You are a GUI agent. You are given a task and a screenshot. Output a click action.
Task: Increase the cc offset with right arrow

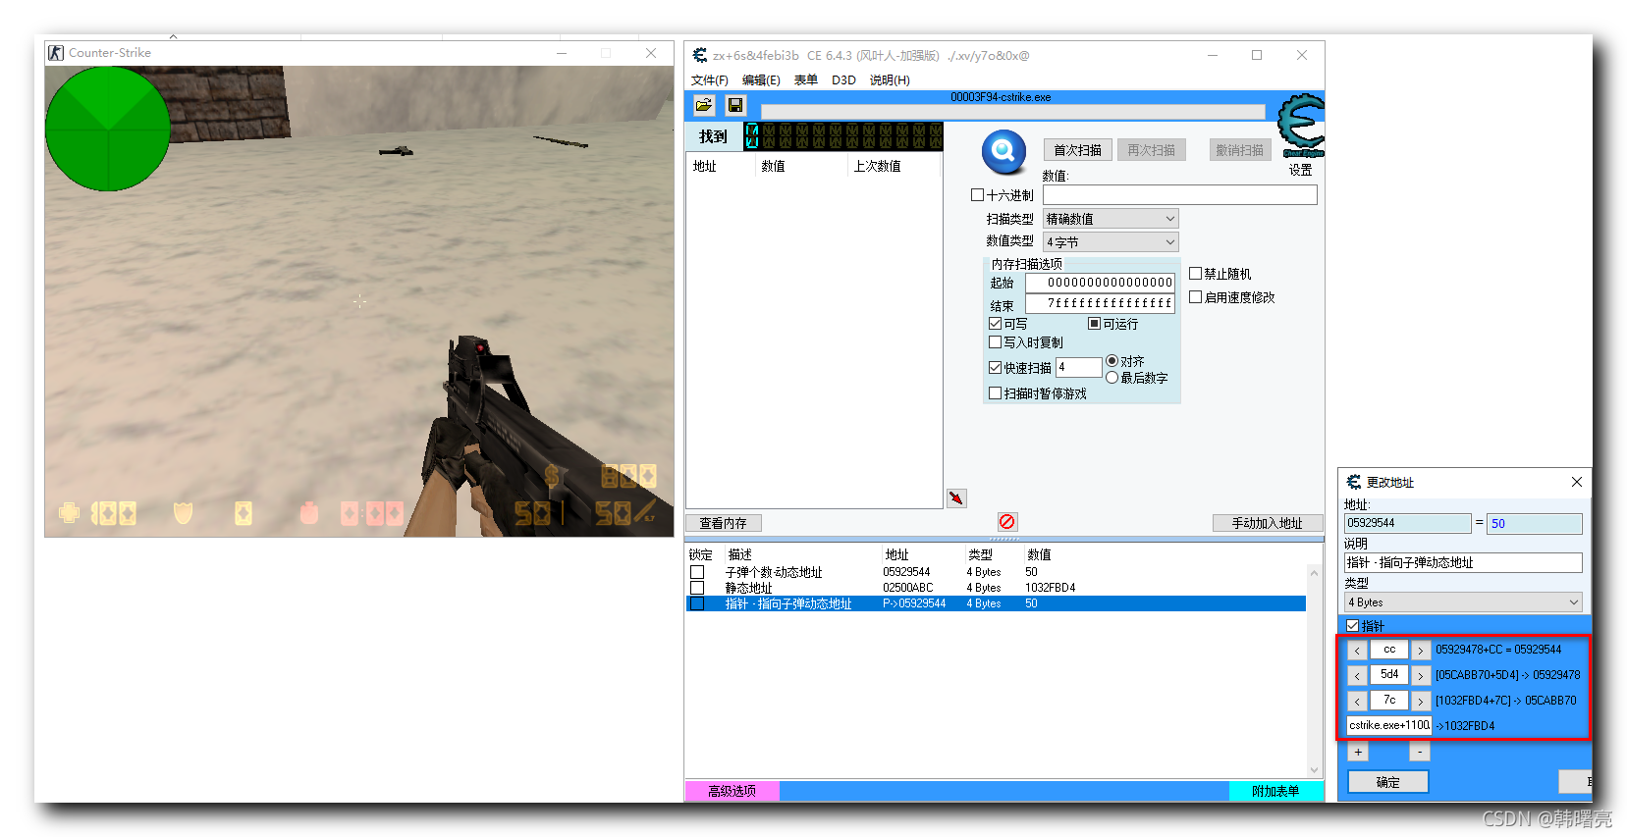click(1420, 650)
